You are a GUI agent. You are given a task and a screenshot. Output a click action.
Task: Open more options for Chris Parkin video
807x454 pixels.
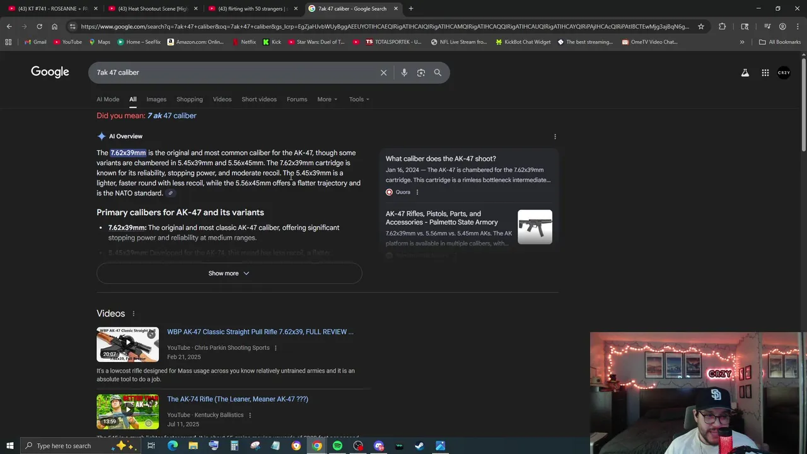click(276, 348)
